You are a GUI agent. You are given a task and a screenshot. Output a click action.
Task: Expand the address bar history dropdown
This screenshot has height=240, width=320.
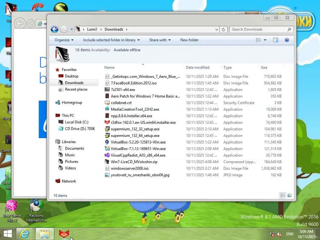coord(217,29)
